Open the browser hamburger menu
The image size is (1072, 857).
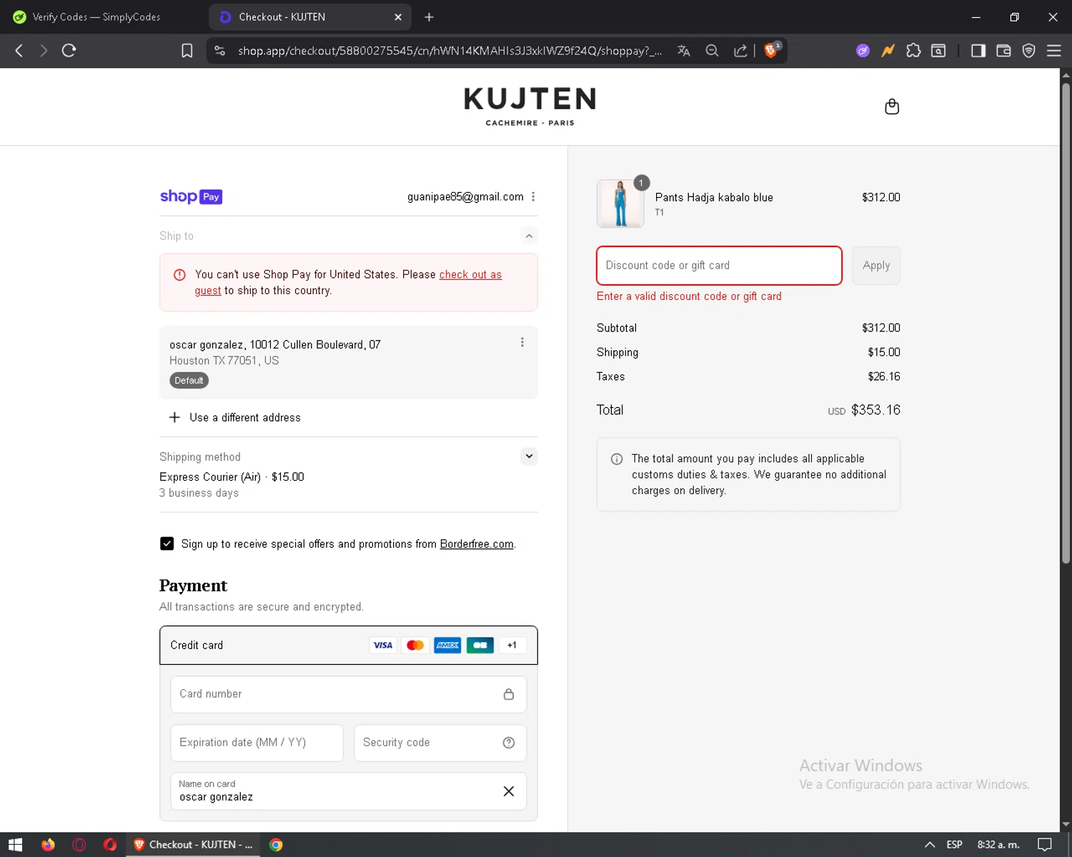pos(1053,51)
